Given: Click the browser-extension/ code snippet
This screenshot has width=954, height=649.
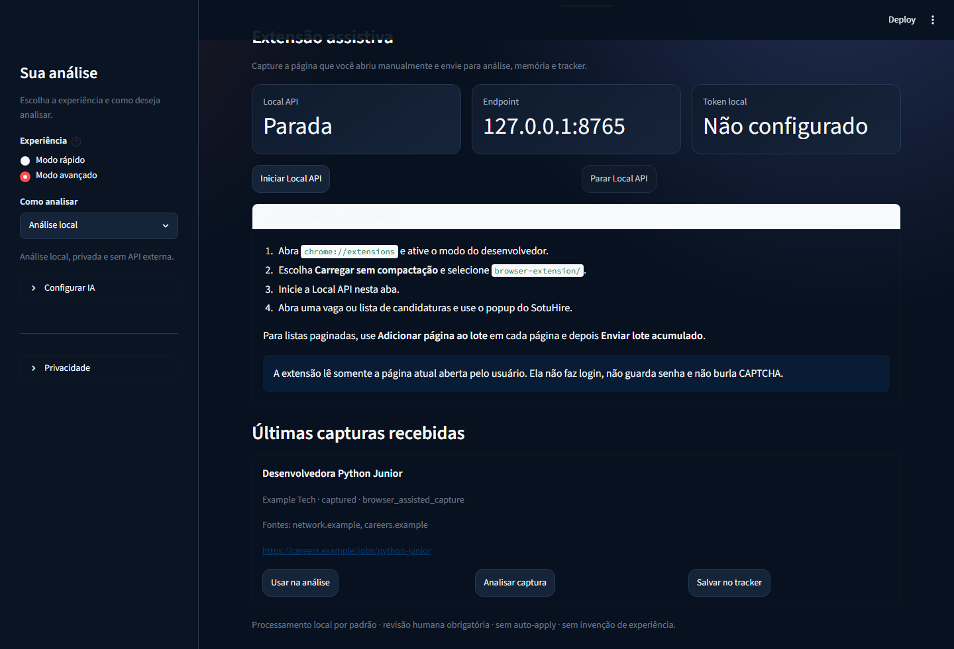Looking at the screenshot, I should coord(537,271).
